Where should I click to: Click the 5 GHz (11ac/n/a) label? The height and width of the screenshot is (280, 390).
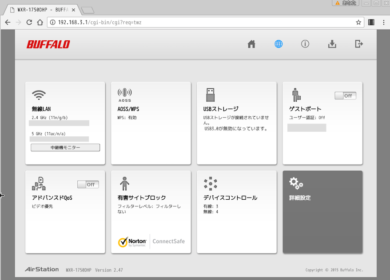pyautogui.click(x=48, y=134)
